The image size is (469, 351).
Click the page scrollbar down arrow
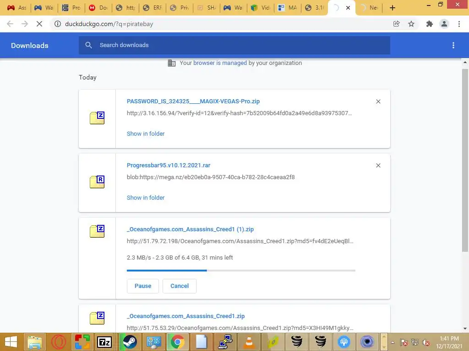click(x=465, y=329)
